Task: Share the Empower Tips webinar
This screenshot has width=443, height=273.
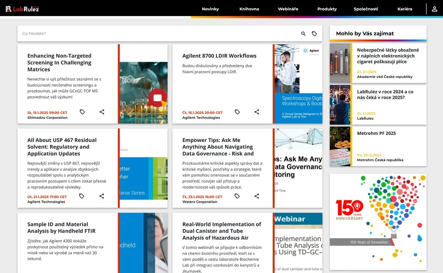Action: pos(256,196)
